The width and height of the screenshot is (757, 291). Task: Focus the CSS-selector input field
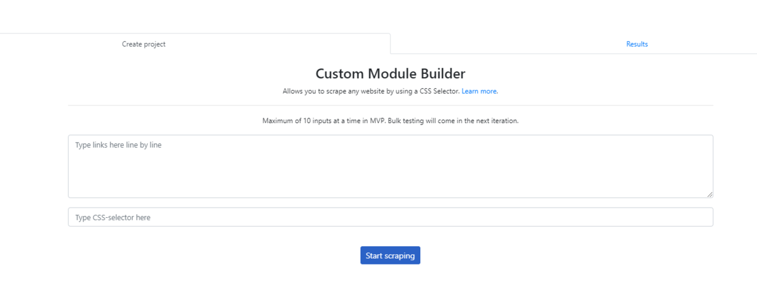391,217
